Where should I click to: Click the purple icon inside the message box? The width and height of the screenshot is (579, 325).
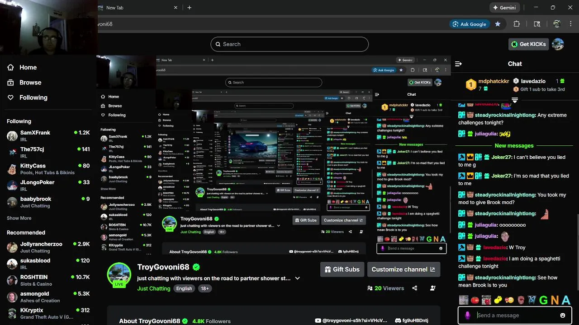click(x=467, y=316)
